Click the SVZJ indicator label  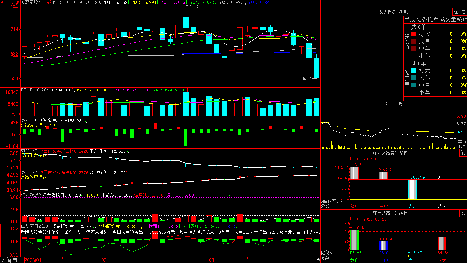tap(25, 120)
